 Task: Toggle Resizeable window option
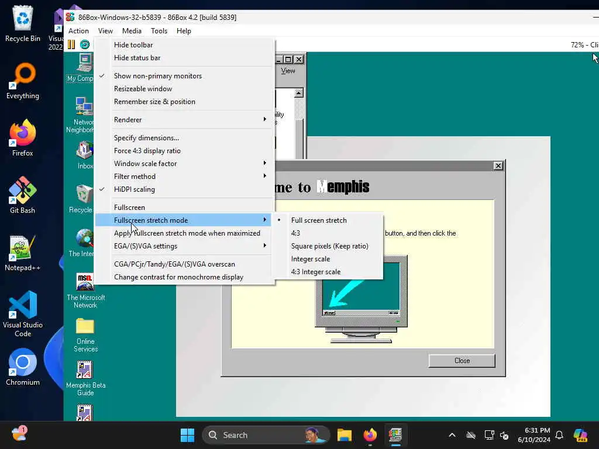pyautogui.click(x=184, y=89)
